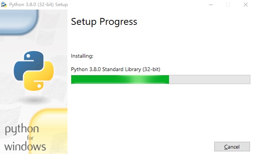Screen dimensions: 253x154
Task: Click the word for in sidebar banner
Action: (x=30, y=138)
